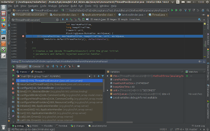Switch to ServicesBinder.java tab
The image size is (210, 131).
click(132, 15)
